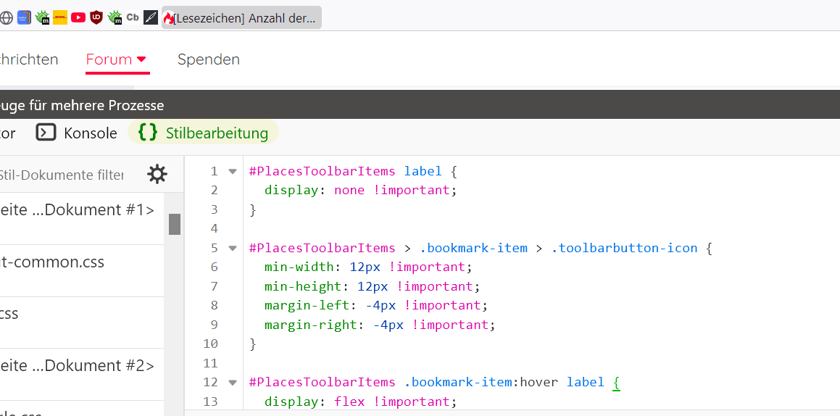The image size is (840, 416).
Task: Select the Dokument #2 stylesheet
Action: click(78, 365)
